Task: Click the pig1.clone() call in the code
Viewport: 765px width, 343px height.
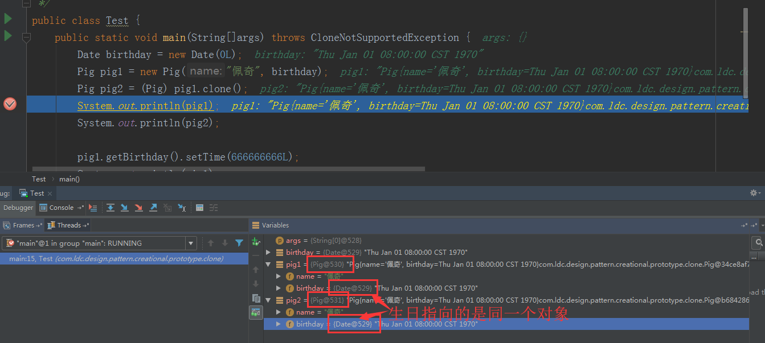Action: 208,89
